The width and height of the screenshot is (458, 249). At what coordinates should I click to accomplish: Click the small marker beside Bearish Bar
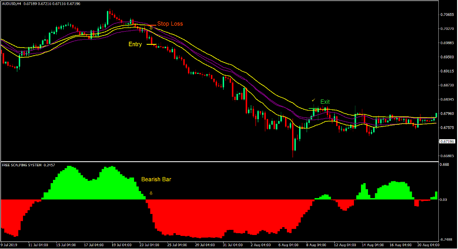click(x=150, y=193)
